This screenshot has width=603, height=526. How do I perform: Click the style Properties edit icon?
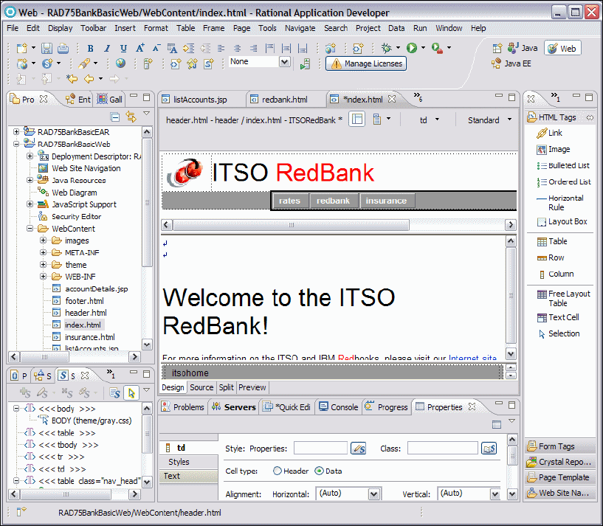click(x=358, y=449)
